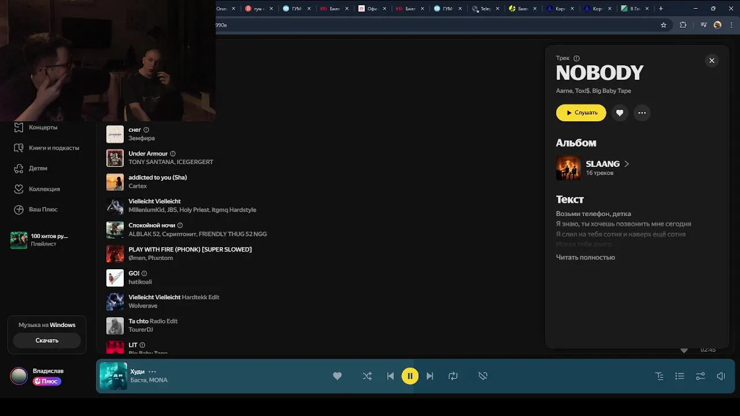Image resolution: width=740 pixels, height=416 pixels.
Task: Like the NOBODY track with heart button
Action: (620, 113)
